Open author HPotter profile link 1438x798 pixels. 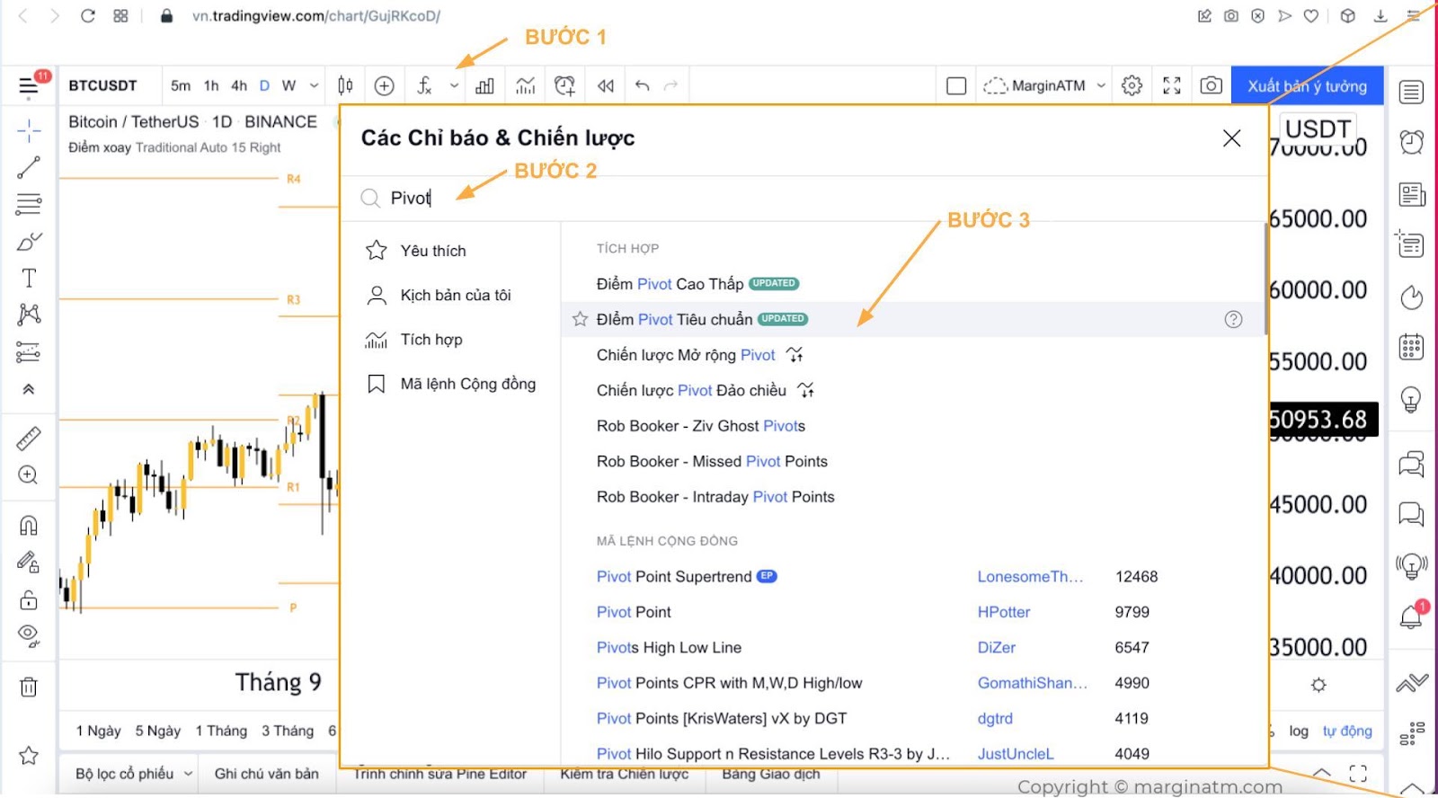click(x=1004, y=612)
